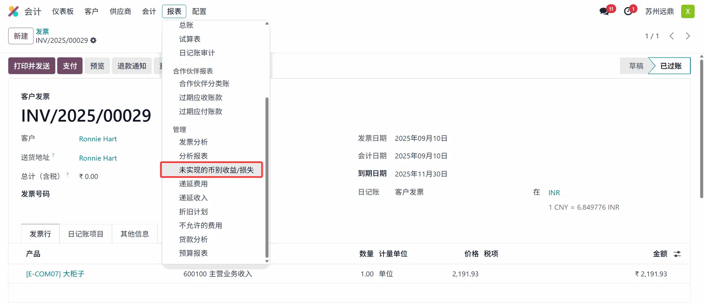This screenshot has height=303, width=704.
Task: Open column settings adjust icon
Action: (677, 254)
